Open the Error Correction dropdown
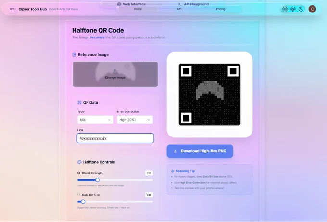Viewport: 327px width, 222px height. (135, 120)
